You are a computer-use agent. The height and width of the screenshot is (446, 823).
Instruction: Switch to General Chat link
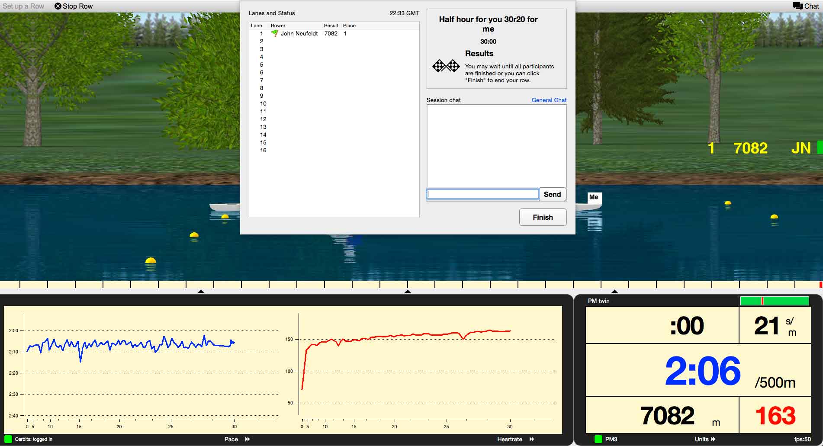tap(549, 100)
